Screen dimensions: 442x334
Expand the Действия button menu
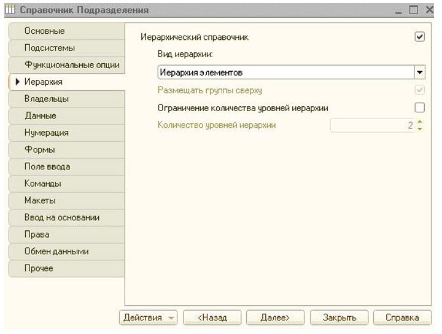pos(148,317)
